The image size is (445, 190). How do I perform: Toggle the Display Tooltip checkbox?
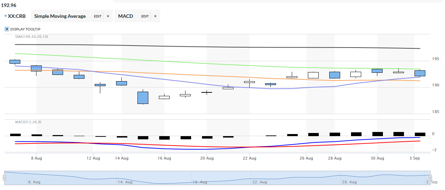[x=7, y=29]
